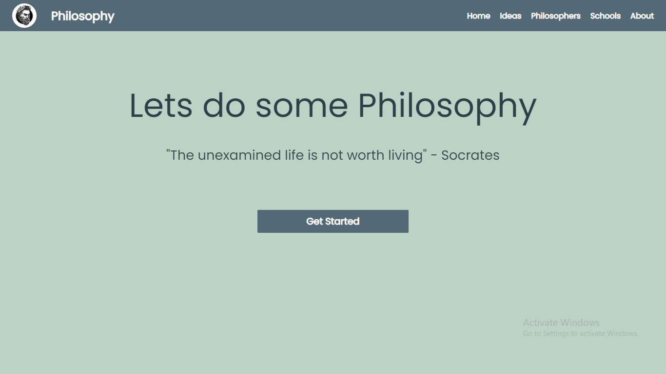Click the word "some" in the heading
Viewport: 666px width, 374px height.
(301, 105)
